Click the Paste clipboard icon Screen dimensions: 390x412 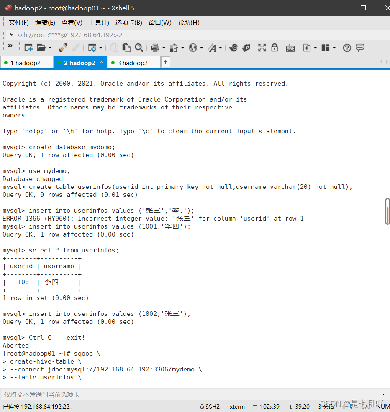pyautogui.click(x=126, y=48)
